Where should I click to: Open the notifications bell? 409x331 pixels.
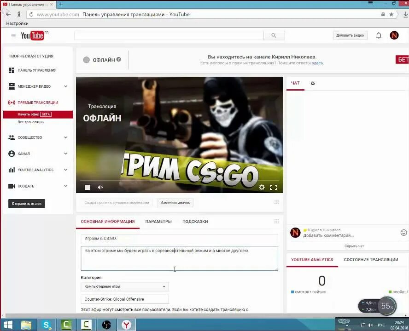(x=379, y=35)
